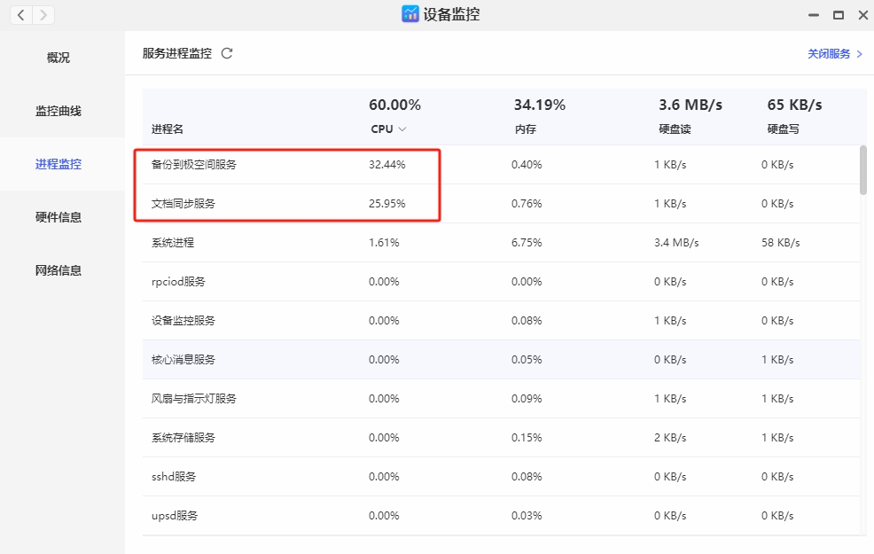Click the process list vertical scrollbar
The height and width of the screenshot is (554, 874).
point(863,169)
